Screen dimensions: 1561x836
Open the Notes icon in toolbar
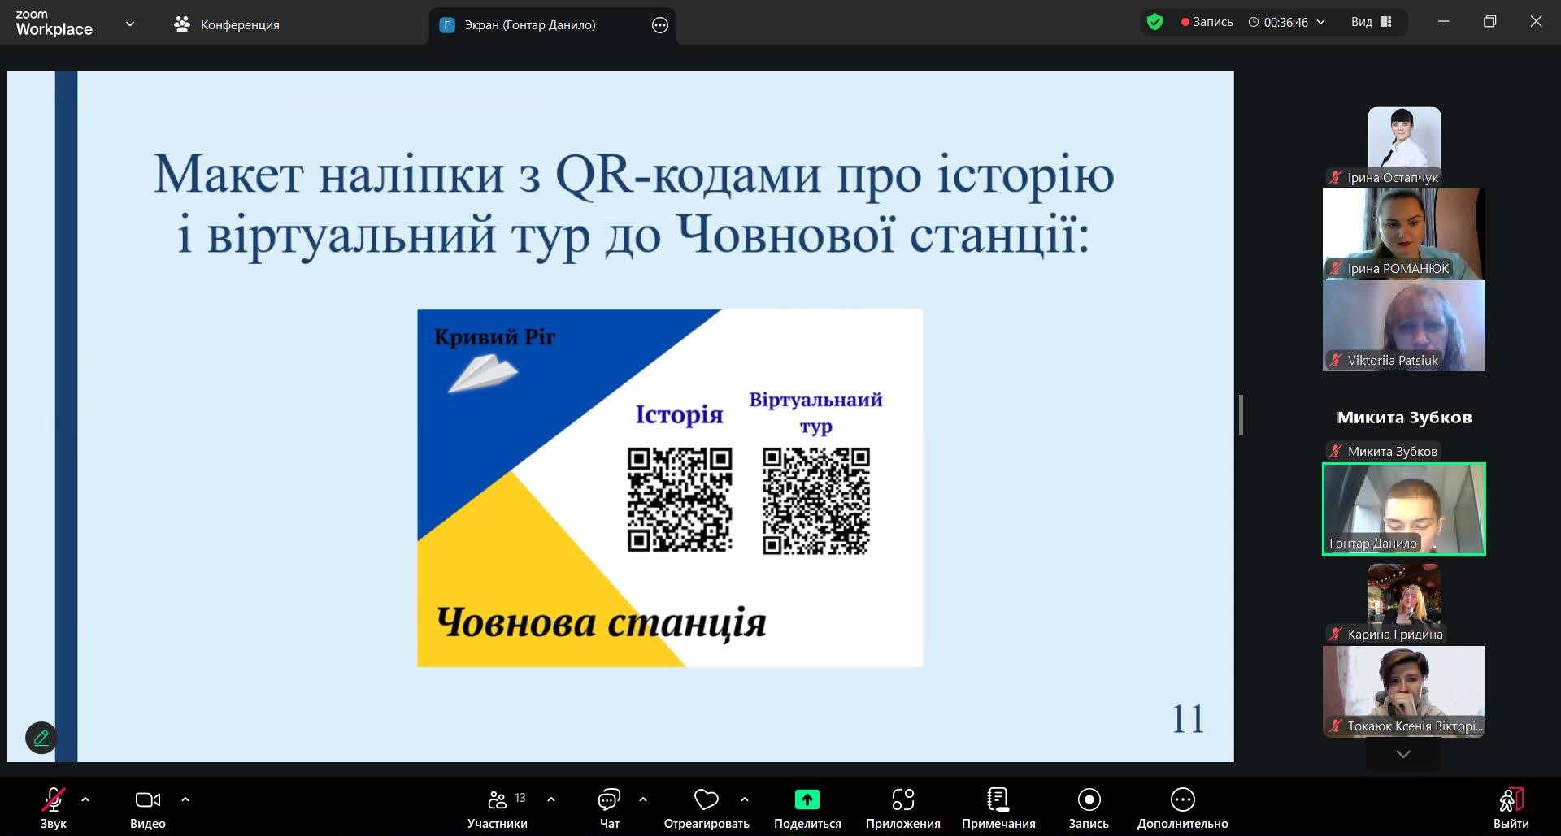click(998, 800)
